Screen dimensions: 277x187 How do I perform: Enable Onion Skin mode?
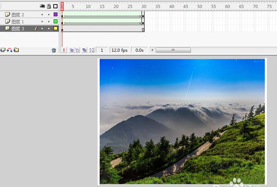click(71, 50)
